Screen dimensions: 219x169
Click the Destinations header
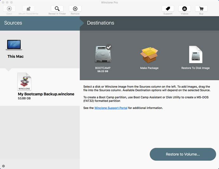[100, 23]
